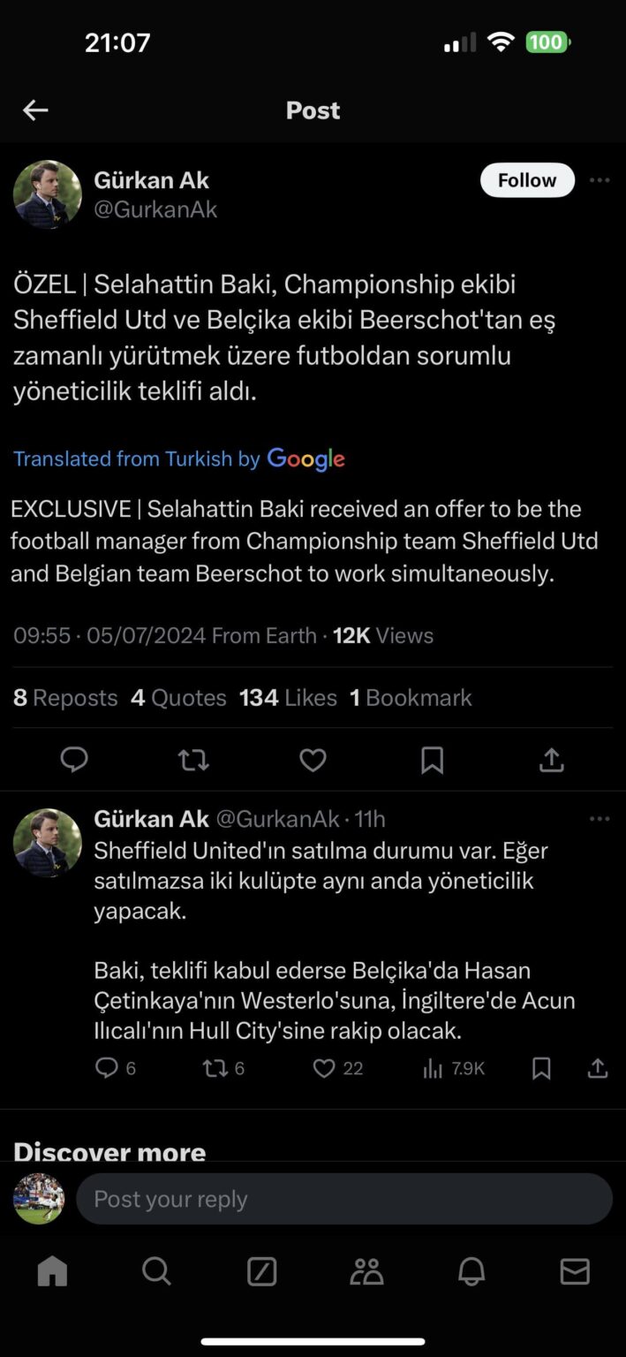Screen dimensions: 626x1357
Task: Repost the reply tweet showing 6 reposts
Action: [215, 1068]
